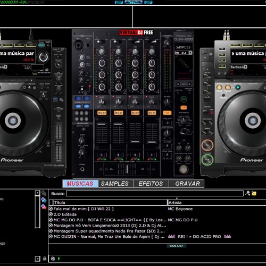Screen dimensions: 266x266
Task: Click the left deck jog wheel platter
Action: [13, 121]
